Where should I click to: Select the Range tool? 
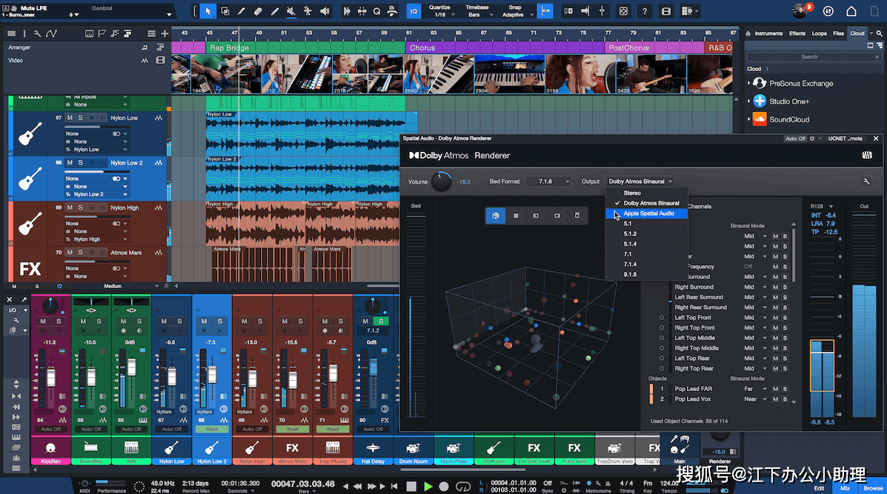click(225, 11)
